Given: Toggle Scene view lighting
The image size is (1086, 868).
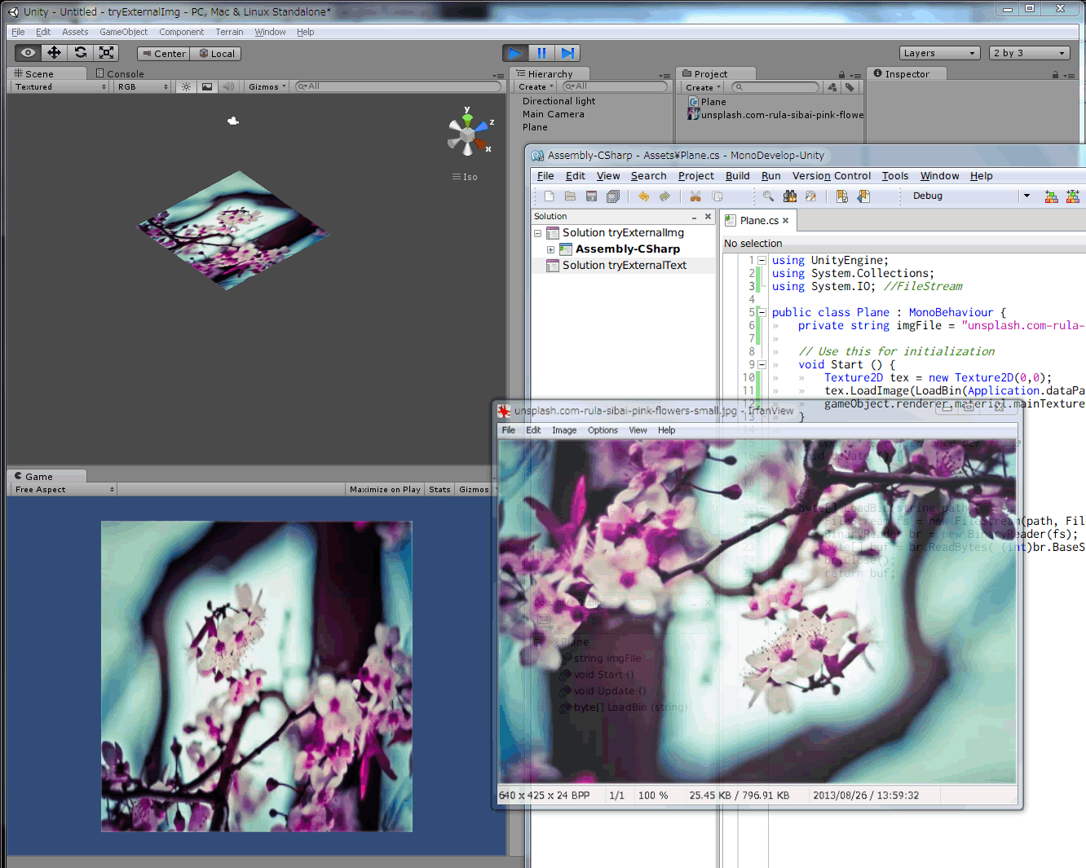Looking at the screenshot, I should tap(186, 86).
